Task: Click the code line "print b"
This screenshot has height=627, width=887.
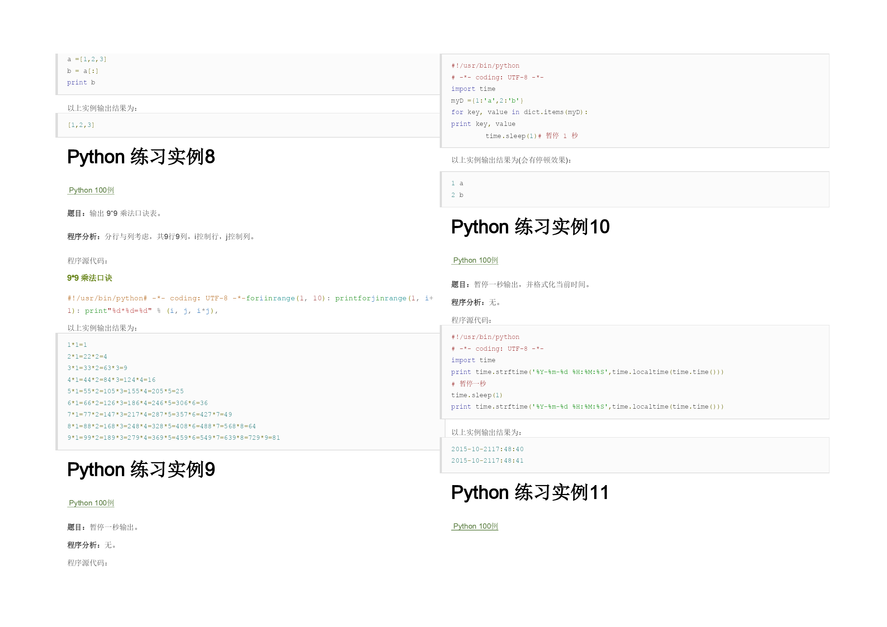Action: pyautogui.click(x=81, y=82)
